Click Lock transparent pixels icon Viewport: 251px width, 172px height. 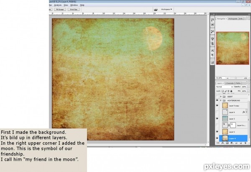223,91
